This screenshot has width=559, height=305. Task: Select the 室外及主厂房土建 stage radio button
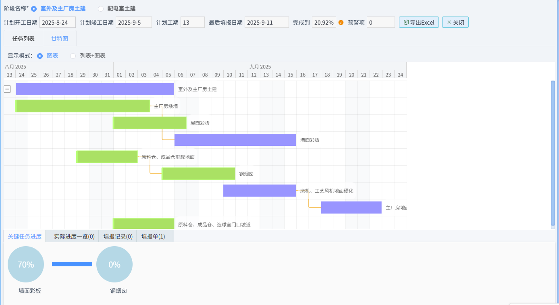(x=34, y=8)
